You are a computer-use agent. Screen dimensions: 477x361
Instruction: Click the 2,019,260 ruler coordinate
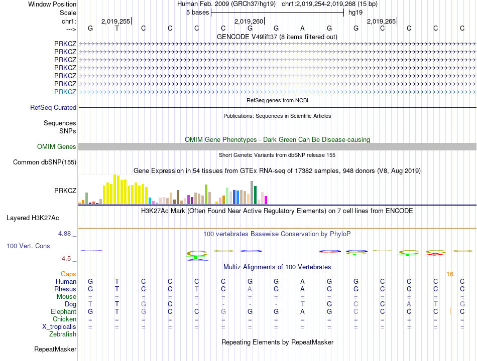[x=249, y=21]
